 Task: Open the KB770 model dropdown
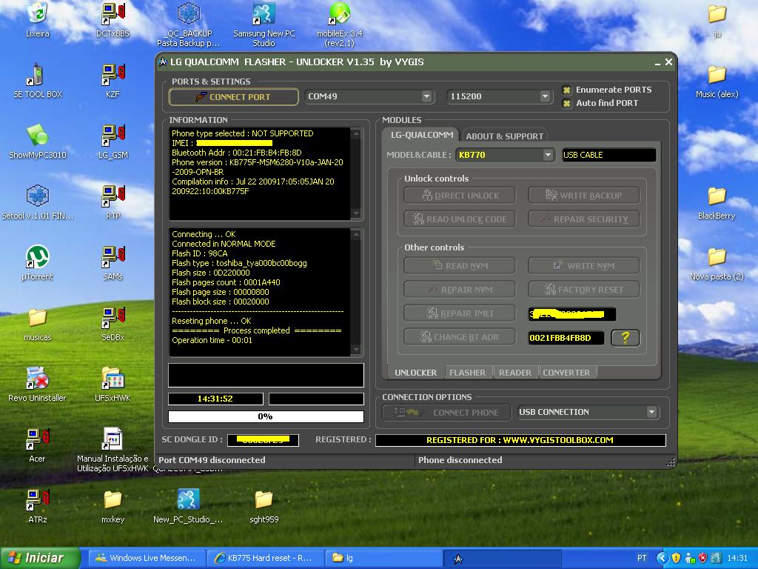(x=548, y=155)
